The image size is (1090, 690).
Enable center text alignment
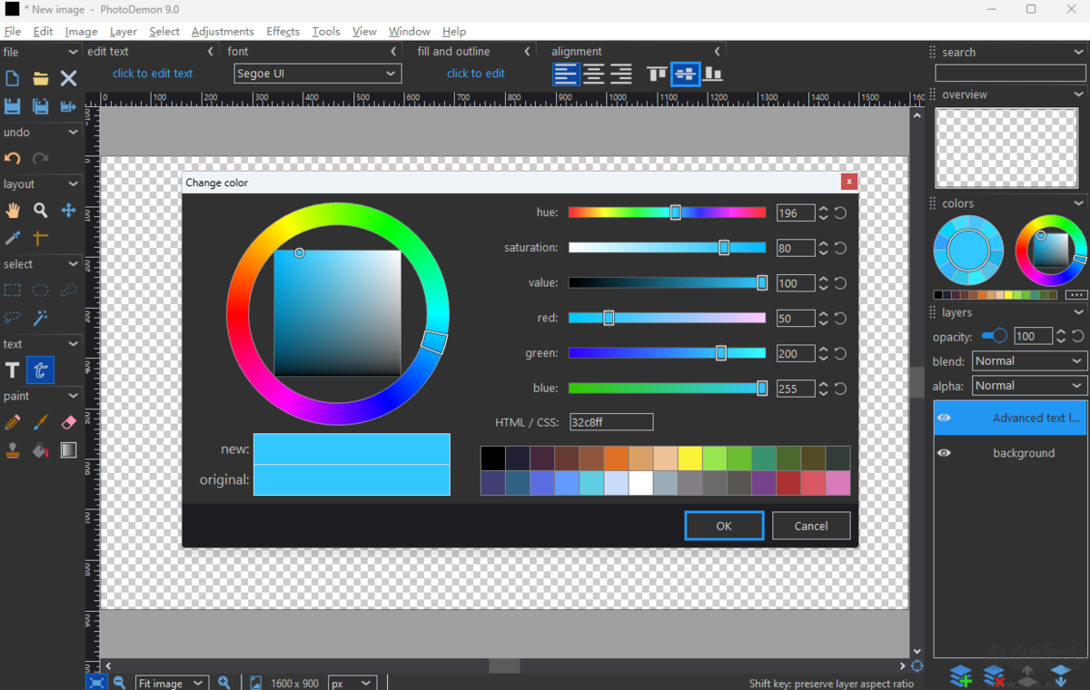pos(593,74)
